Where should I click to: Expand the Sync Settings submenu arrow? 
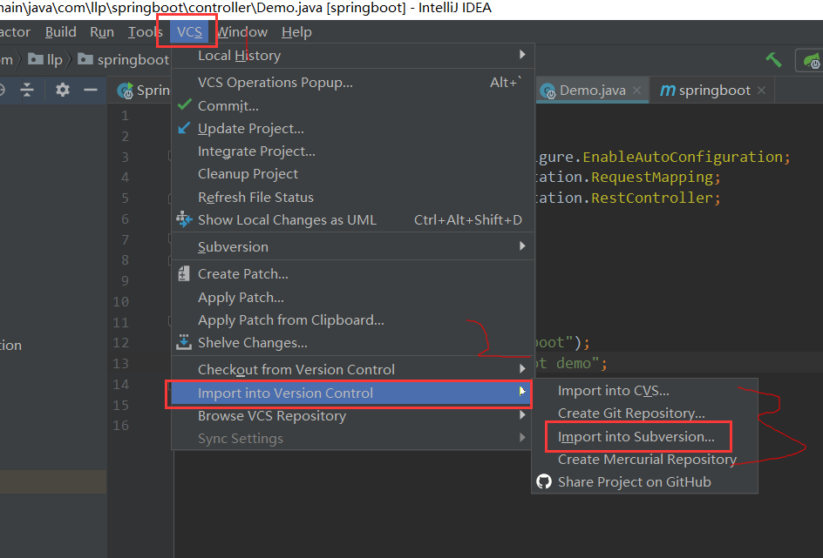point(521,438)
